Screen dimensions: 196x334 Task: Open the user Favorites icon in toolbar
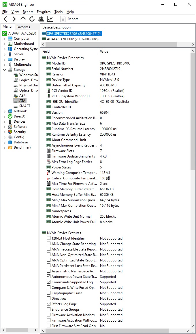coord(41,19)
